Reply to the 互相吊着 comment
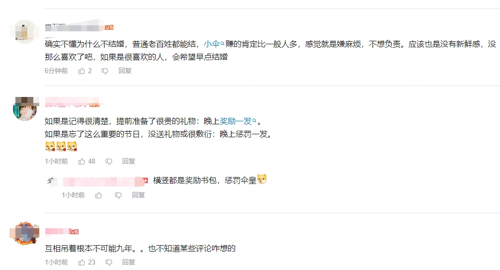Viewport: 500px width, 270px height. pos(129,263)
